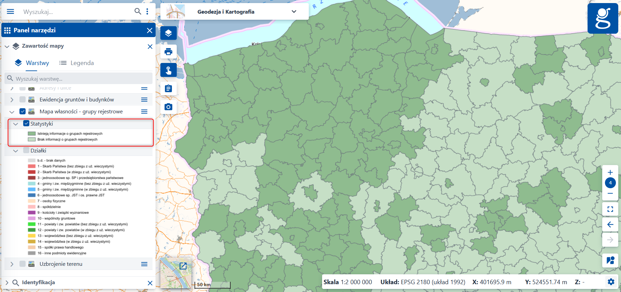
Task: Switch map to full extent view
Action: coord(610,209)
